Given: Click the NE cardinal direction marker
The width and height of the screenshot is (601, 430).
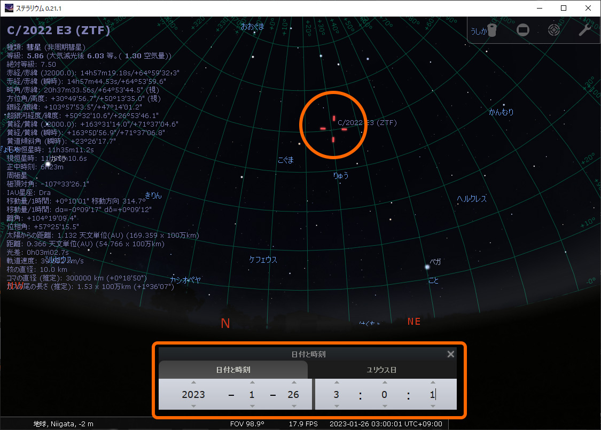Looking at the screenshot, I should click(414, 322).
